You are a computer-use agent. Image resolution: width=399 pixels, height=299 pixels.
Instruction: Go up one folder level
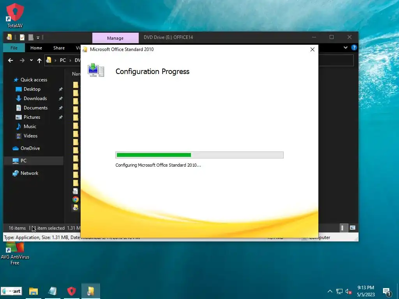point(39,60)
